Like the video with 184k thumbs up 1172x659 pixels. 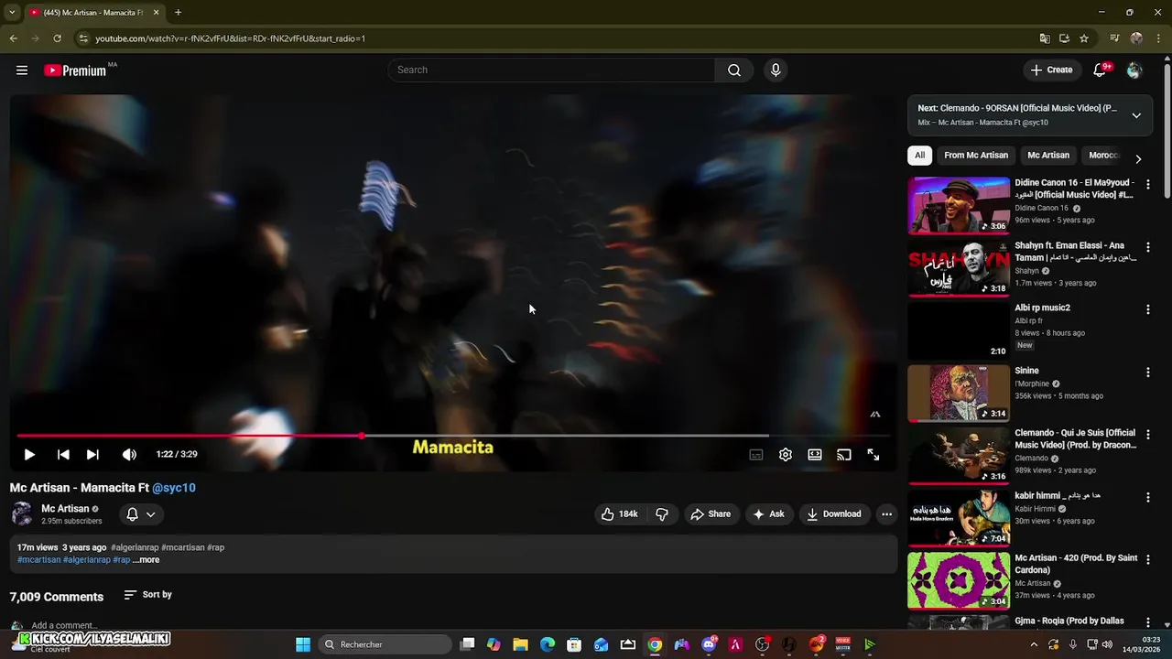(x=619, y=514)
